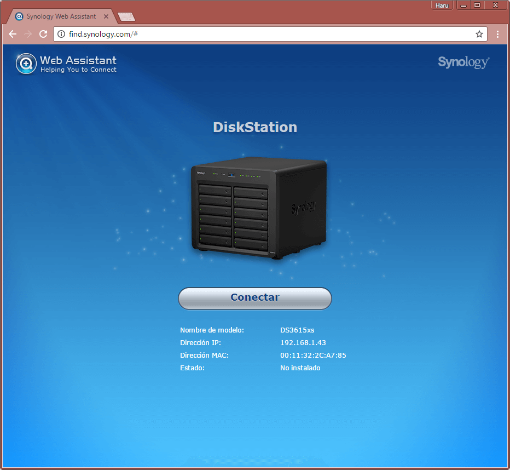Reload the Synology Web Assistant page
The width and height of the screenshot is (510, 470).
[x=43, y=34]
